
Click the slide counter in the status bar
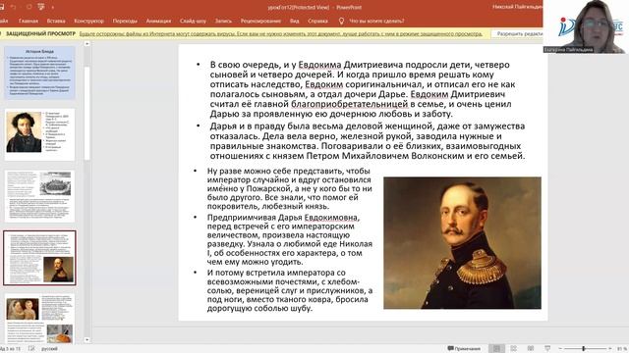coord(11,349)
